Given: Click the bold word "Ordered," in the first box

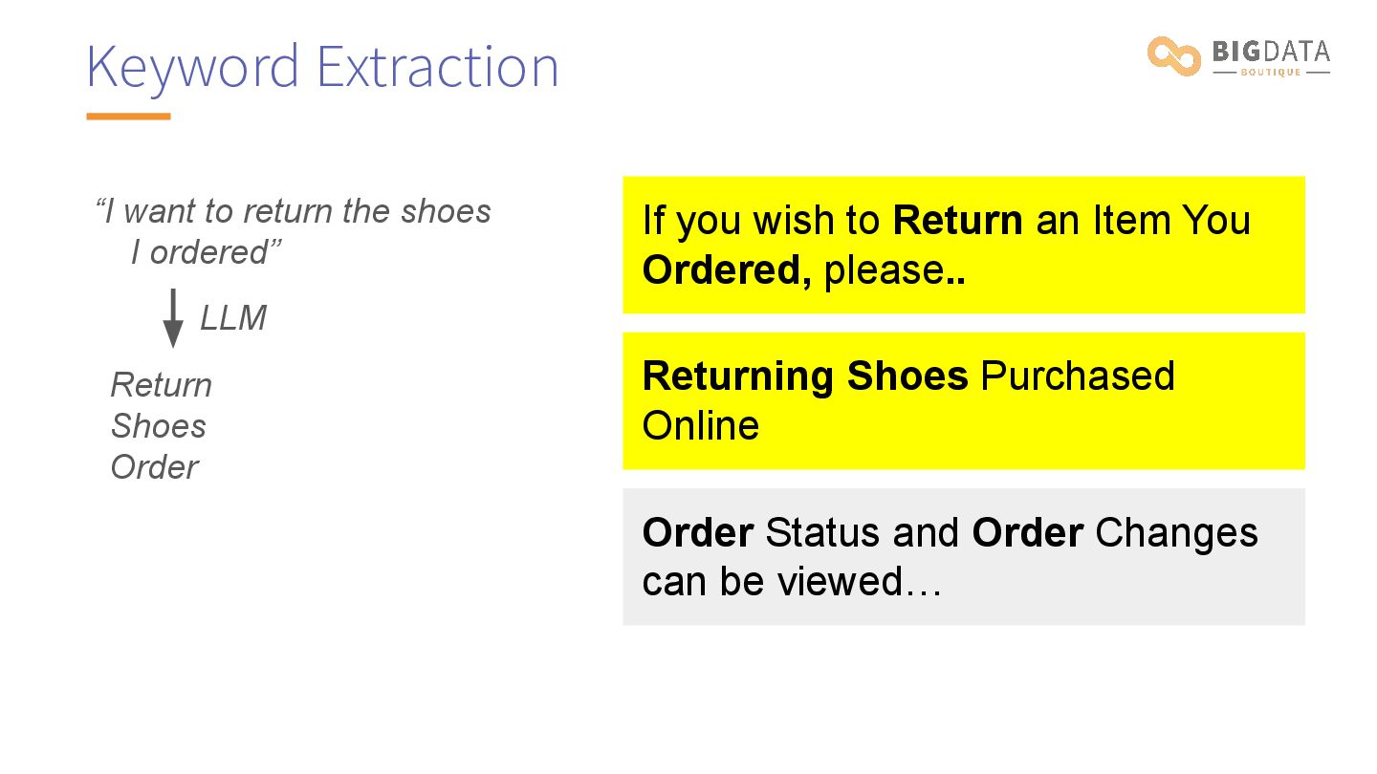Looking at the screenshot, I should pyautogui.click(x=727, y=270).
